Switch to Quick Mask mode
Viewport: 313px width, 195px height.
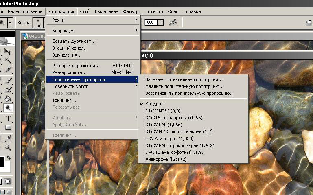pyautogui.click(x=8, y=181)
